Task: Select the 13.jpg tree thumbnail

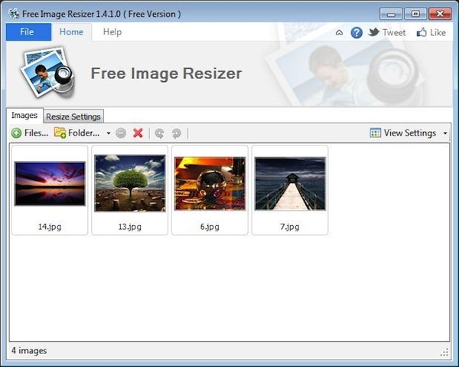Action: 130,183
